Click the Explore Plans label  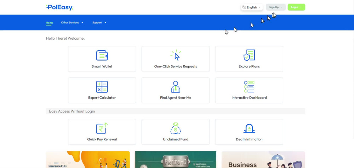(x=249, y=67)
